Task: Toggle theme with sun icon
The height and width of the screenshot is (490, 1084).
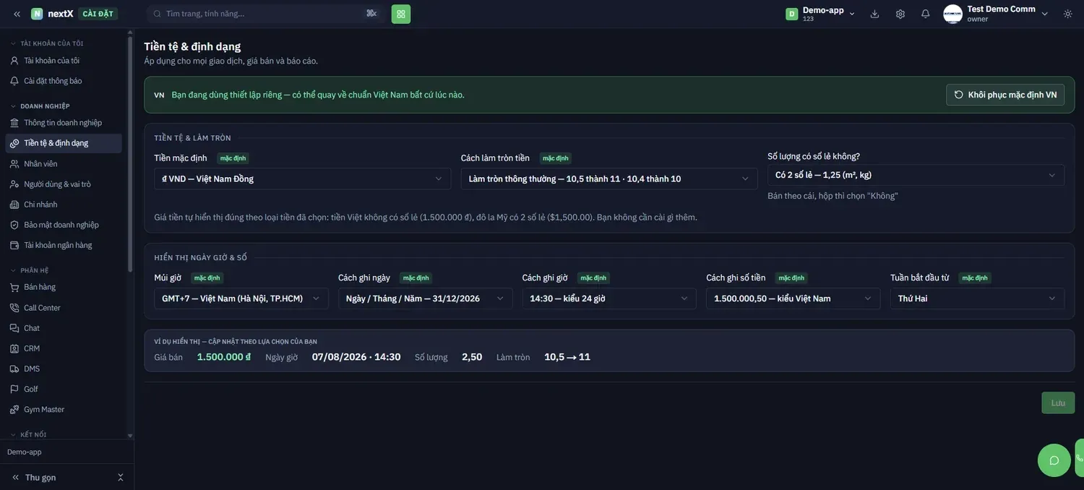Action: [x=1068, y=14]
